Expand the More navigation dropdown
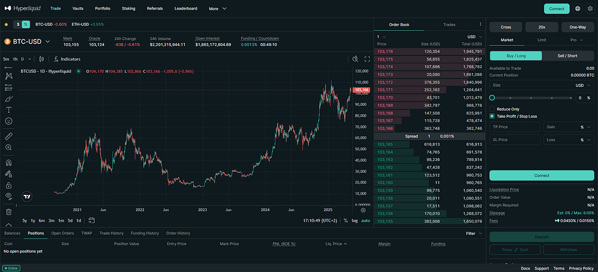The image size is (598, 272). (218, 8)
